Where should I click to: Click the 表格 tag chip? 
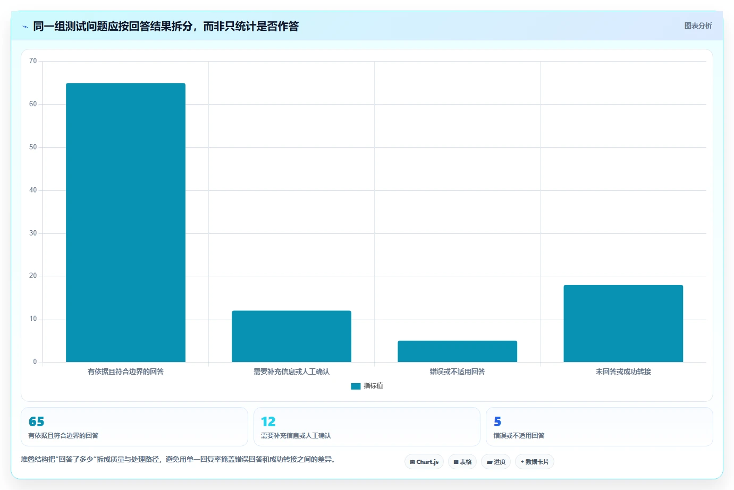point(462,462)
